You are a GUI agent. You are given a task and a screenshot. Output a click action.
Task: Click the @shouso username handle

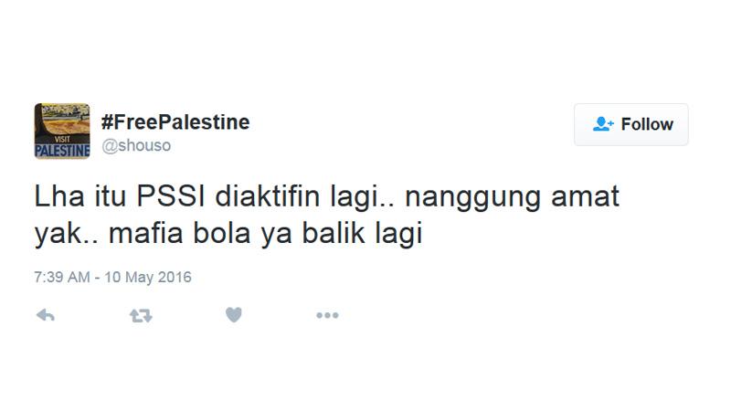(136, 145)
